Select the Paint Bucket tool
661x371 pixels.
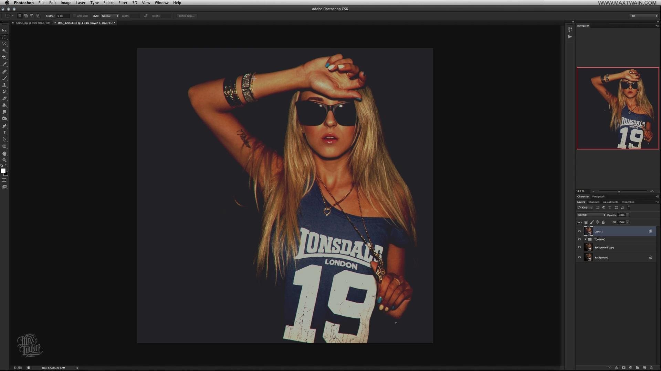pos(4,105)
